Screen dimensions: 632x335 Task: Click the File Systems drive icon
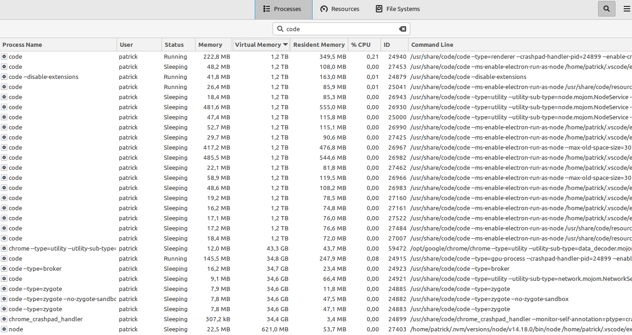click(379, 8)
